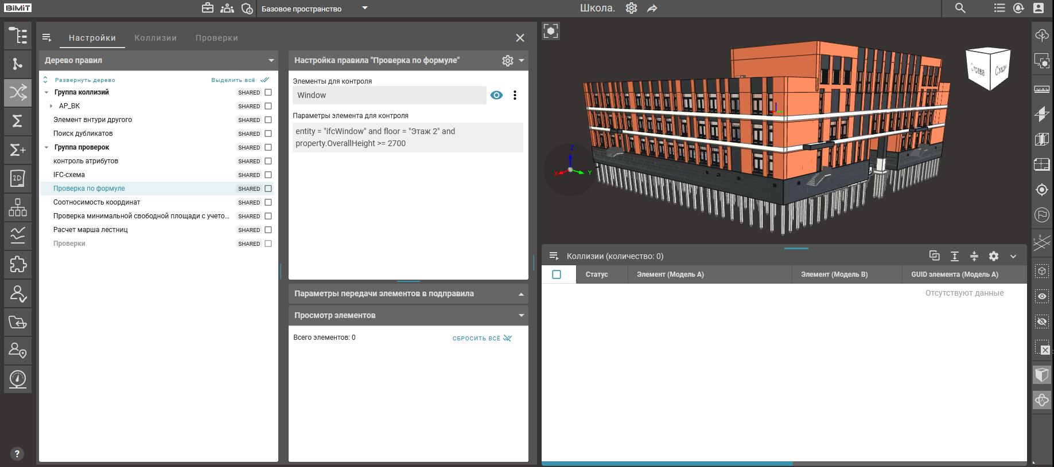Screen dimensions: 1054x467
Task: Click the puzzle piece plugins icon
Action: 18,264
